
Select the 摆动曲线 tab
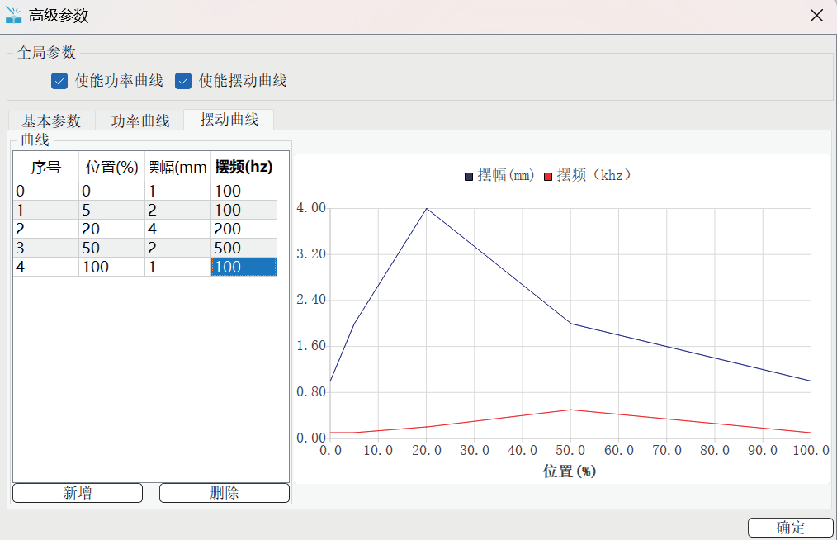pyautogui.click(x=229, y=120)
